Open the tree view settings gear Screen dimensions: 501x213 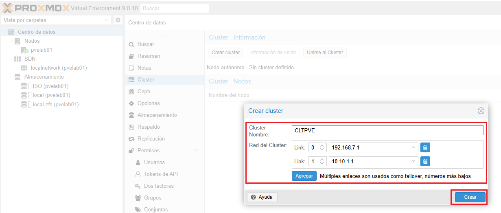118,20
